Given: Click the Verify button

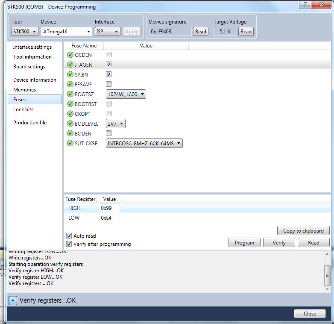Looking at the screenshot, I should [279, 243].
